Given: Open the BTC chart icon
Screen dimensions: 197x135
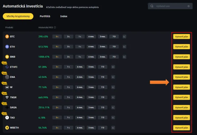Looking at the screenshot, I should (x=125, y=37).
